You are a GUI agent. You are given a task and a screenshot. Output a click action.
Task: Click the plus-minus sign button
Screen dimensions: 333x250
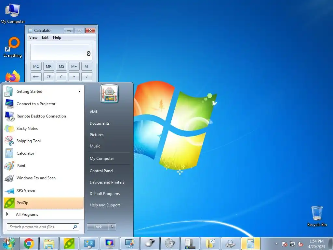74,77
